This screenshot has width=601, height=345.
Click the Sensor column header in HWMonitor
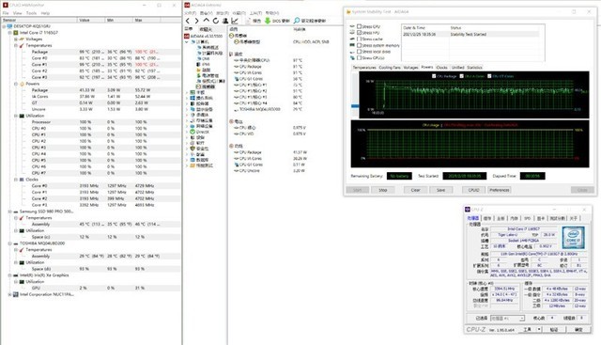[39, 20]
